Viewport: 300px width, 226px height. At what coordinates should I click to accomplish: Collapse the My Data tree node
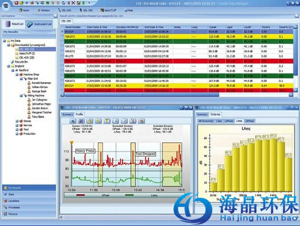click(4, 41)
